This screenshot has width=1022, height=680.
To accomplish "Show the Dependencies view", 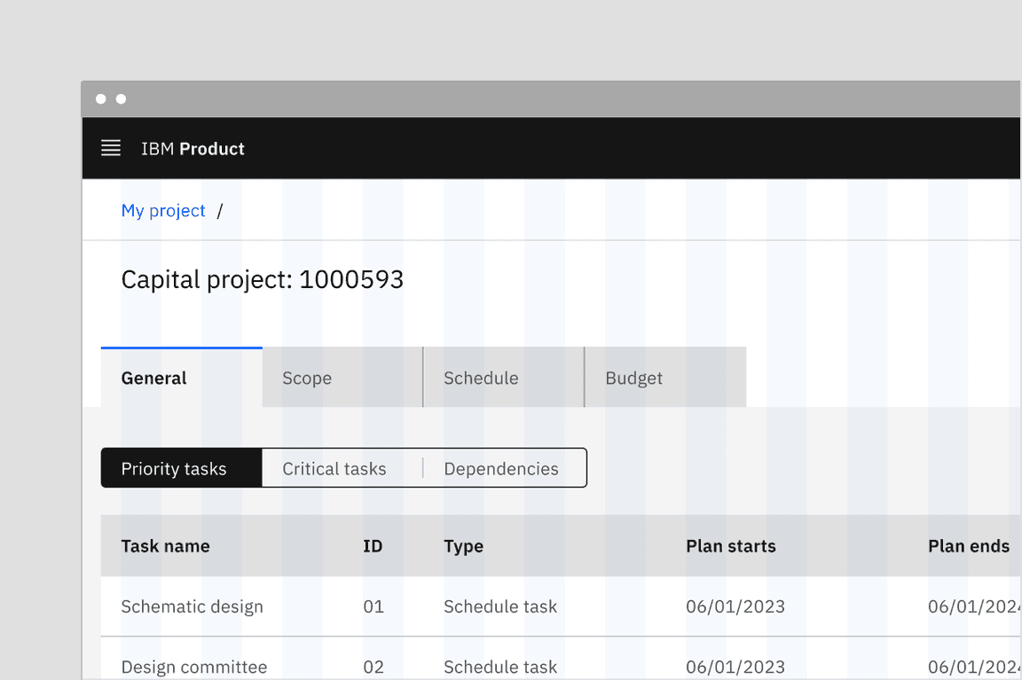I will tap(505, 468).
